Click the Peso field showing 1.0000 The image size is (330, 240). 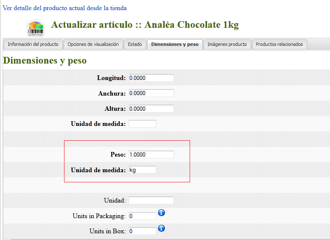(x=151, y=155)
